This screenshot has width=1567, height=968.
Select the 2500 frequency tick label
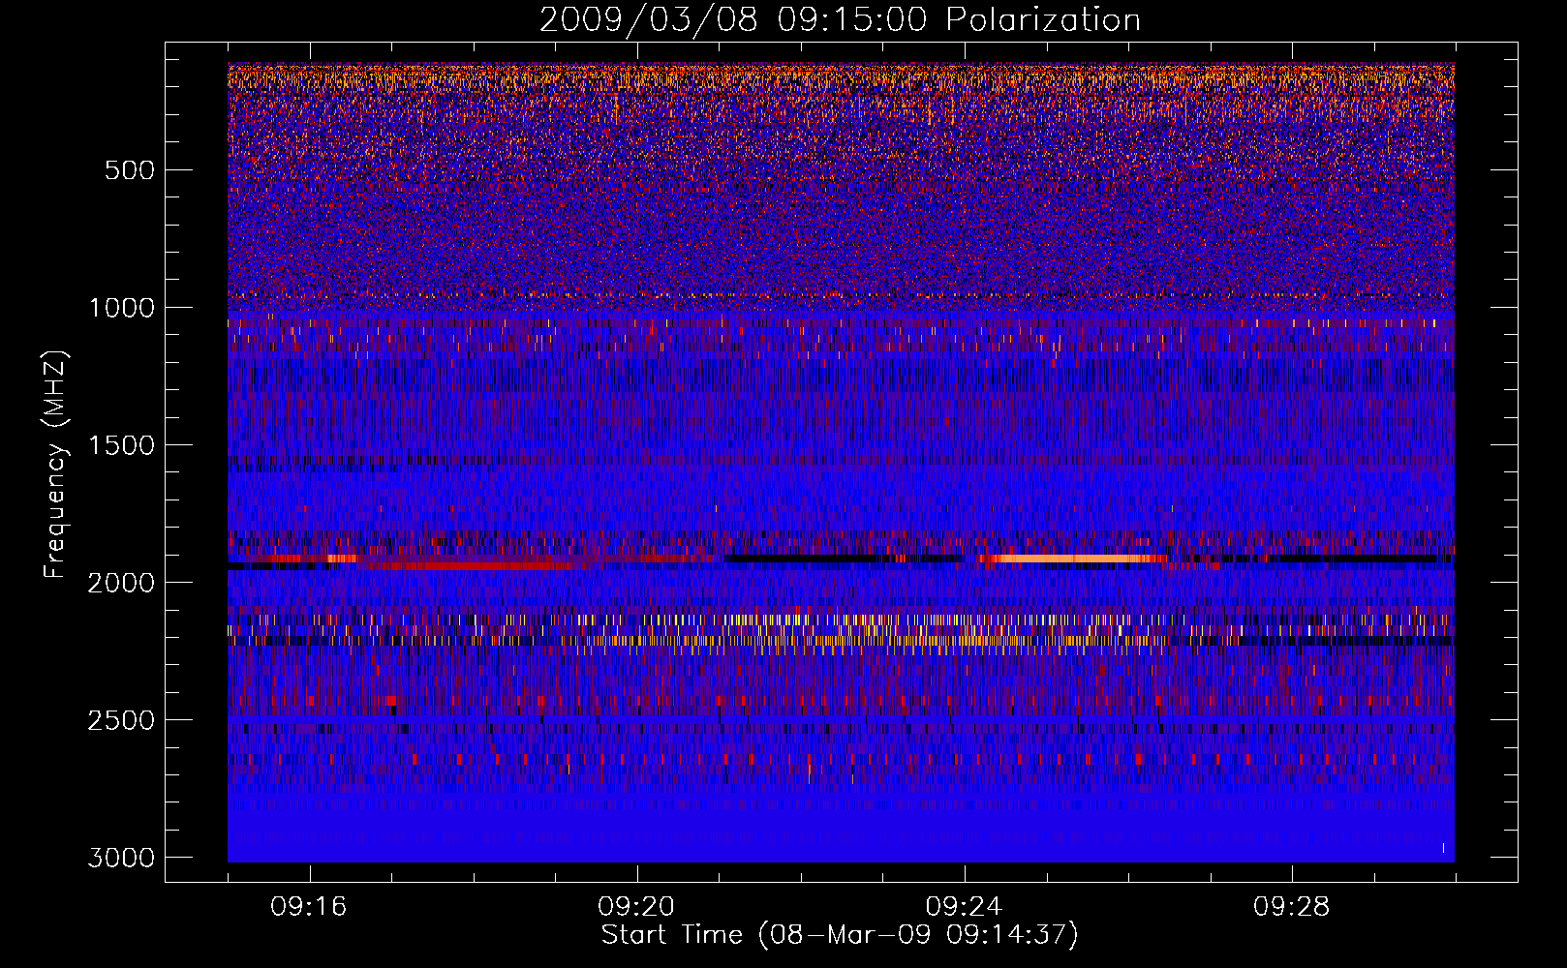tap(121, 720)
